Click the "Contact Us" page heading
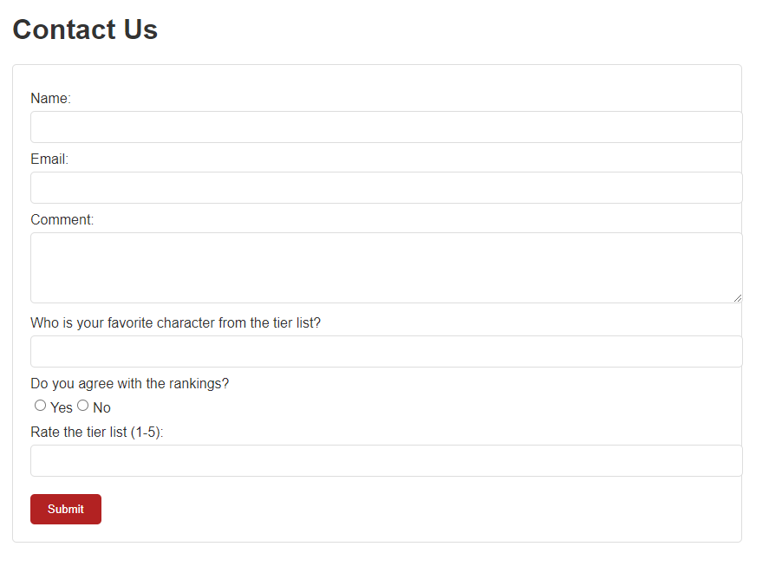769x579 pixels. (85, 29)
